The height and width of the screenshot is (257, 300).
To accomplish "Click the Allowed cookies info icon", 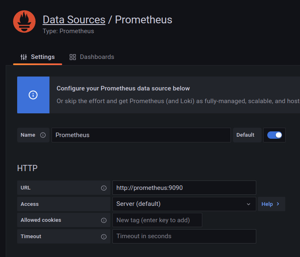I will (x=104, y=221).
